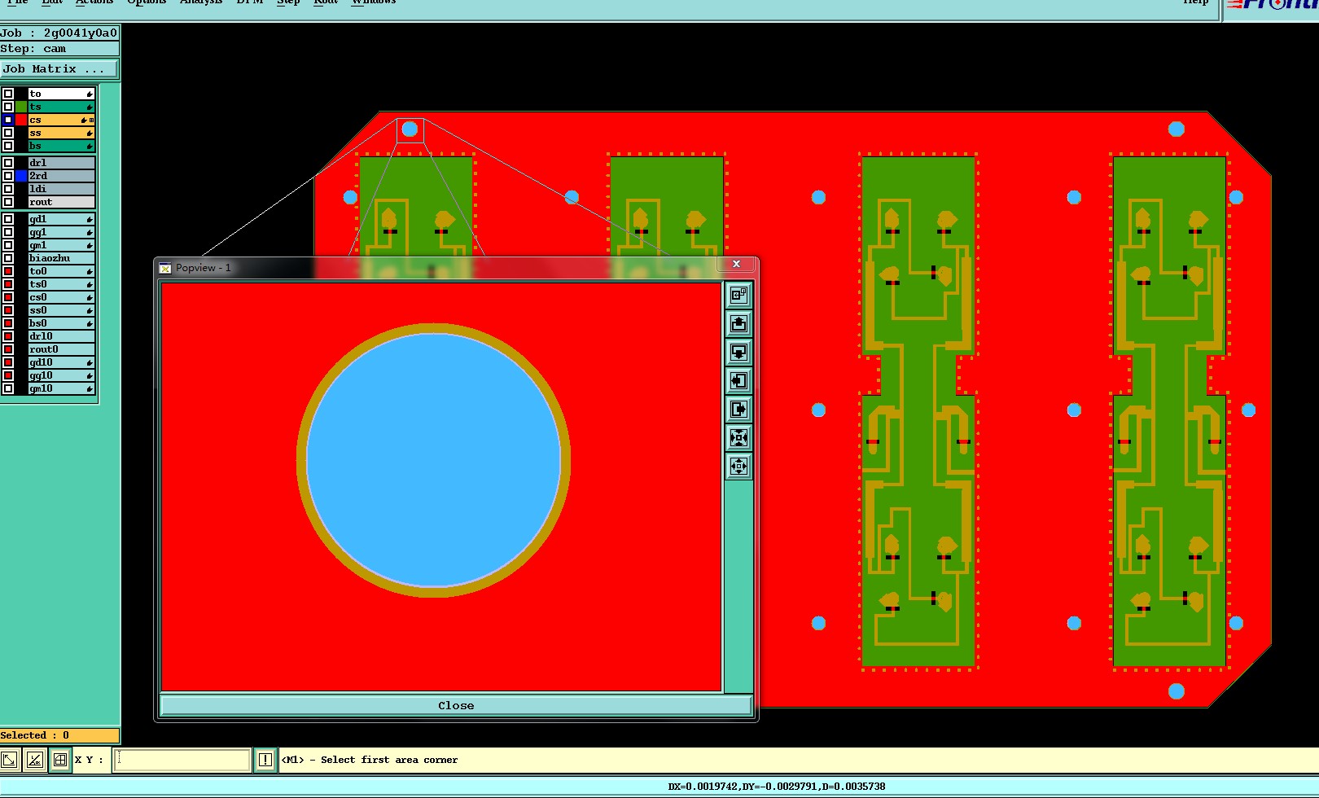This screenshot has width=1319, height=798.
Task: Click the hand icon on the 'bs' layer row
Action: click(90, 146)
